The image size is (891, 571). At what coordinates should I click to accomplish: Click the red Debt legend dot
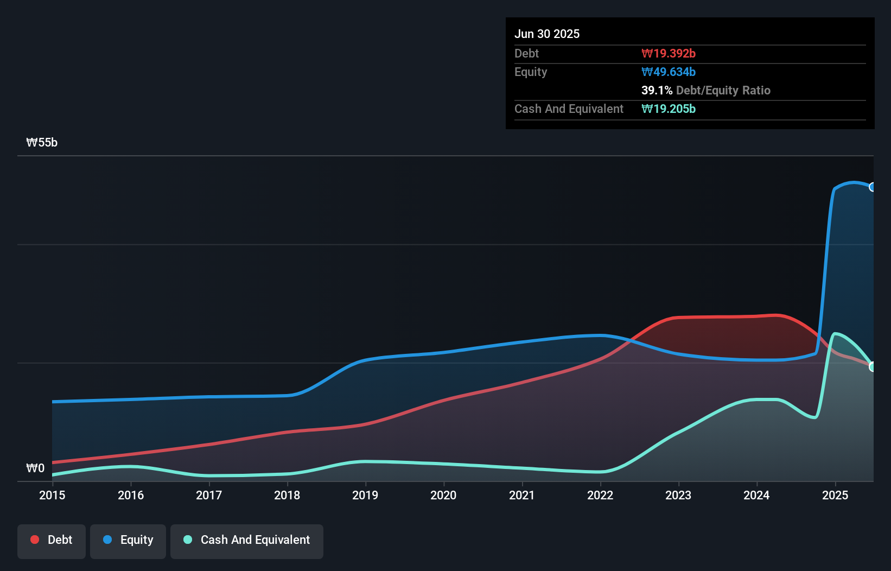pos(34,540)
